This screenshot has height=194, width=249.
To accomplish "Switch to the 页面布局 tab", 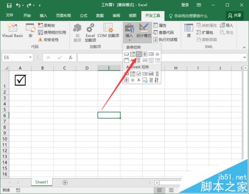I will [63, 15].
